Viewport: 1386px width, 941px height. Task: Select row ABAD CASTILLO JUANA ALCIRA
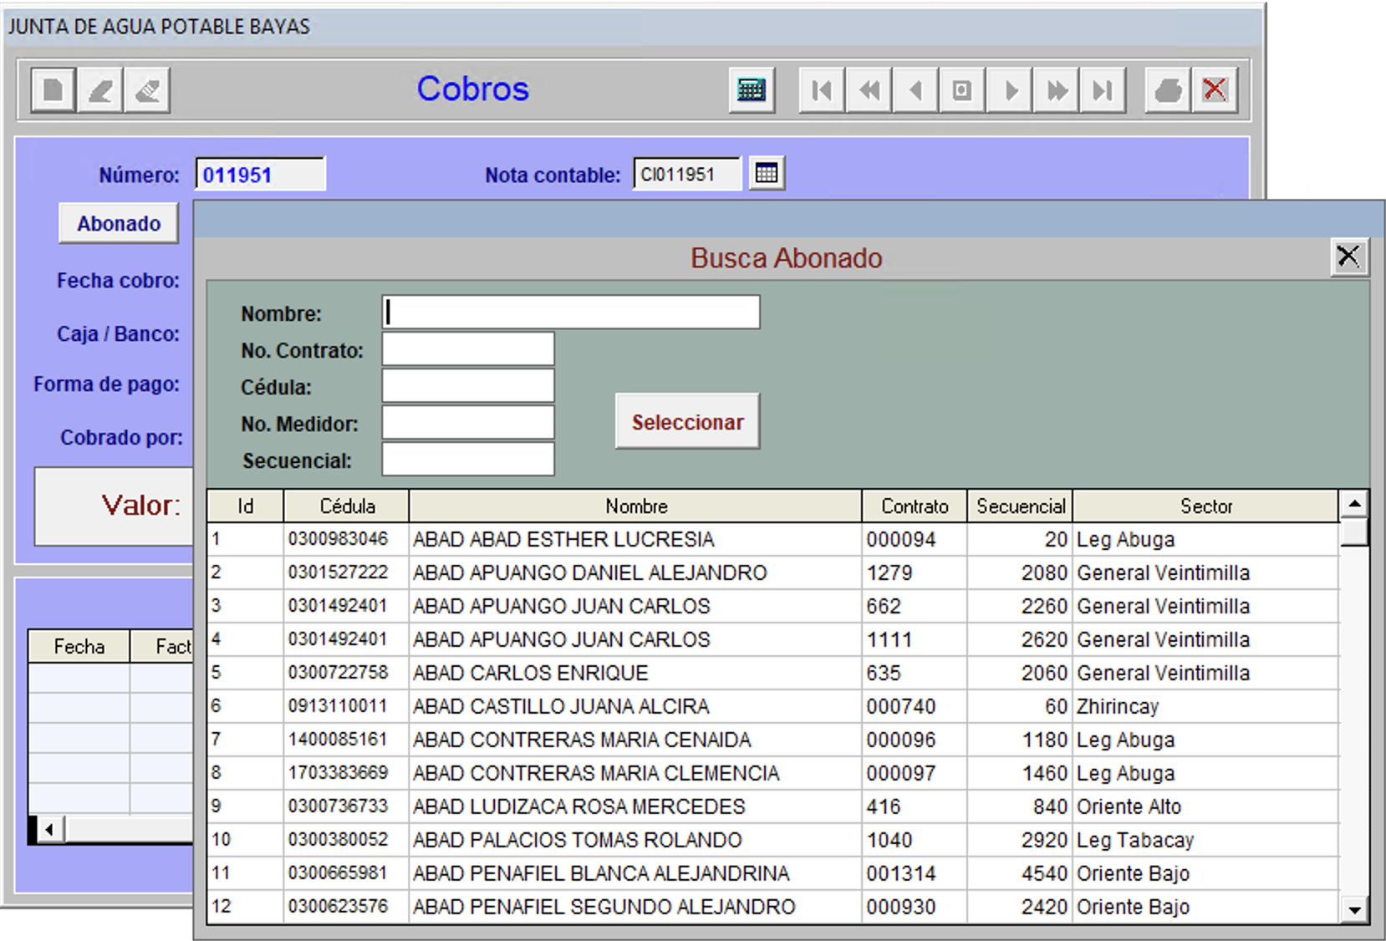point(560,707)
